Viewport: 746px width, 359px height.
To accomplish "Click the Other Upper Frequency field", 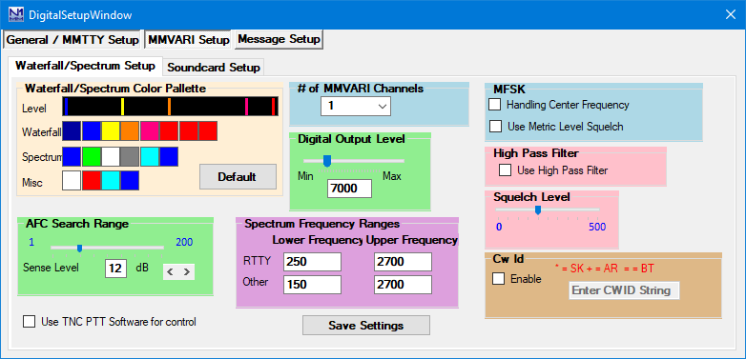I will point(403,285).
